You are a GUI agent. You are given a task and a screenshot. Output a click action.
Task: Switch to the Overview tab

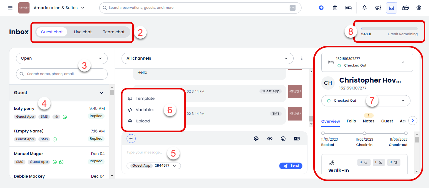[330, 121]
